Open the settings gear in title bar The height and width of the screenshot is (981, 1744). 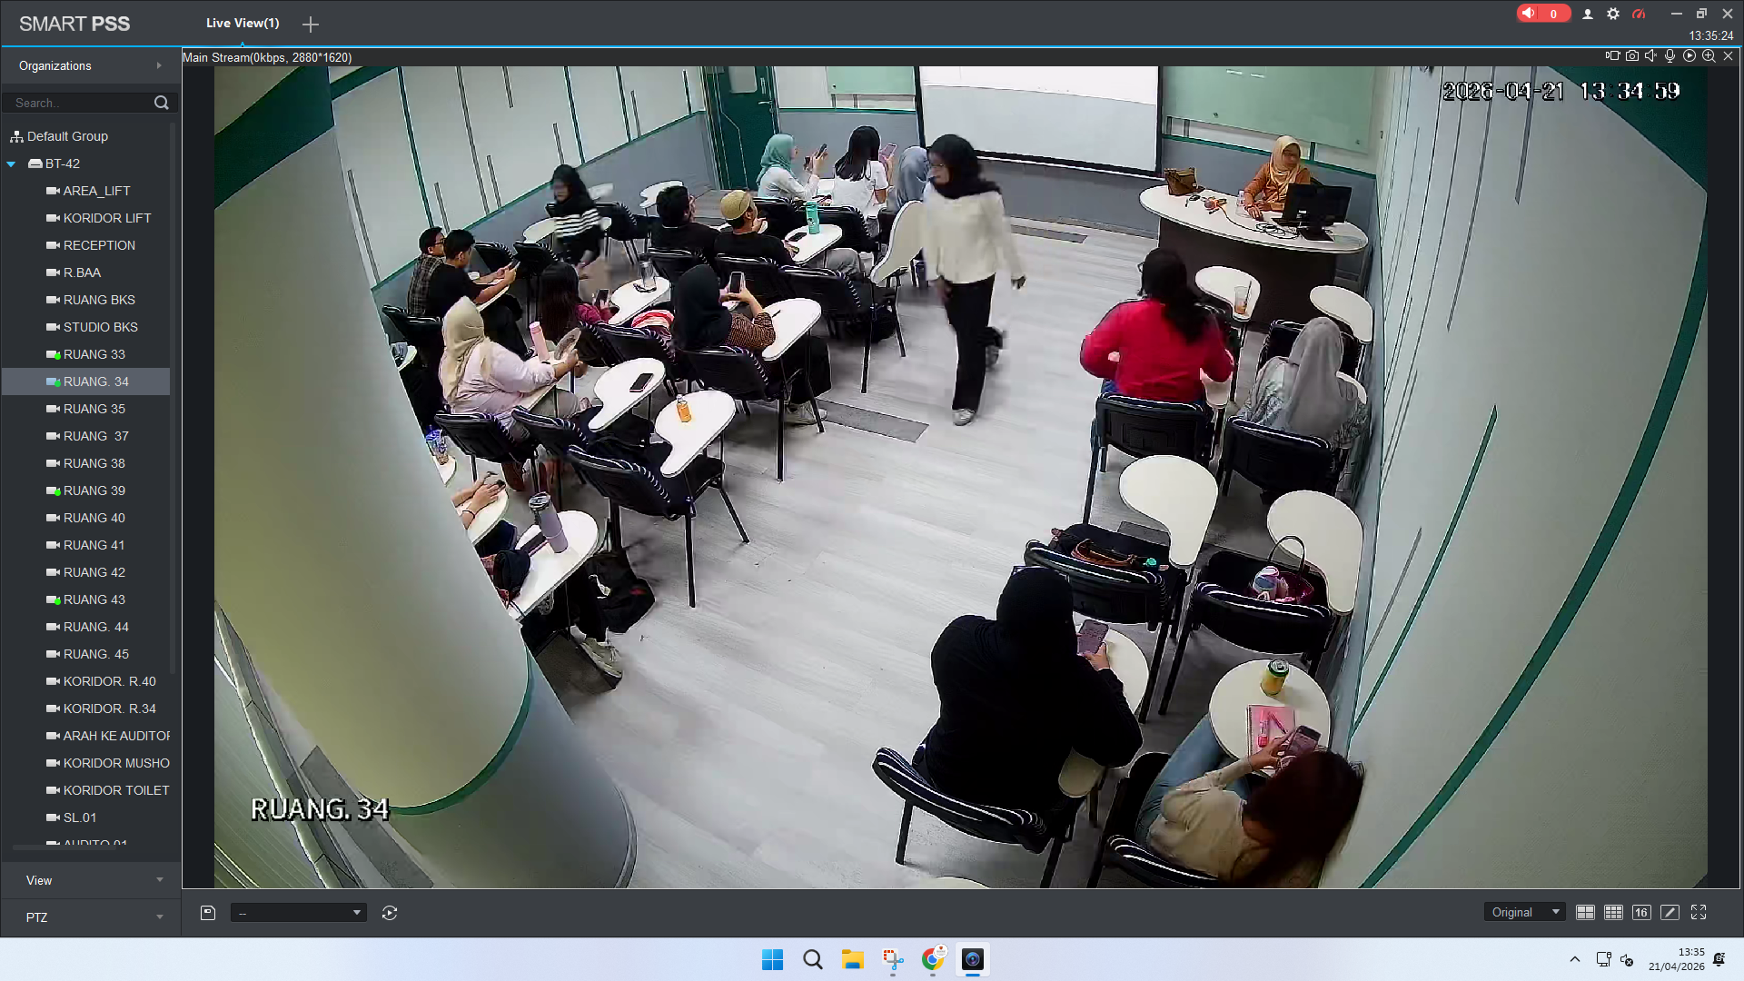coord(1613,14)
